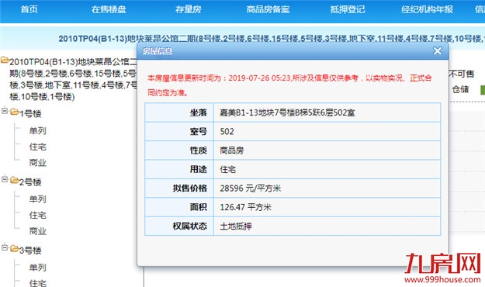Select 住宅 under 2号楼
The height and width of the screenshot is (287, 485).
click(38, 215)
